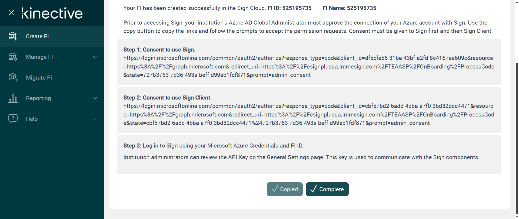Viewport: 519px width, 219px height.
Task: Click the checkmark on the Complete button
Action: coord(313,189)
